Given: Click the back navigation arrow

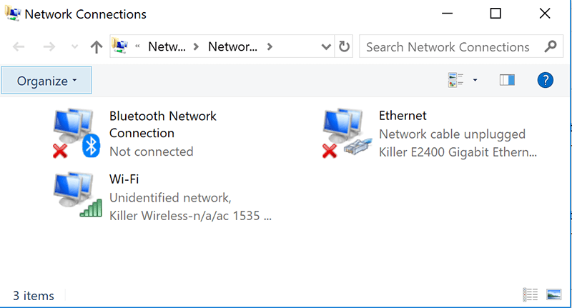Looking at the screenshot, I should (x=19, y=47).
